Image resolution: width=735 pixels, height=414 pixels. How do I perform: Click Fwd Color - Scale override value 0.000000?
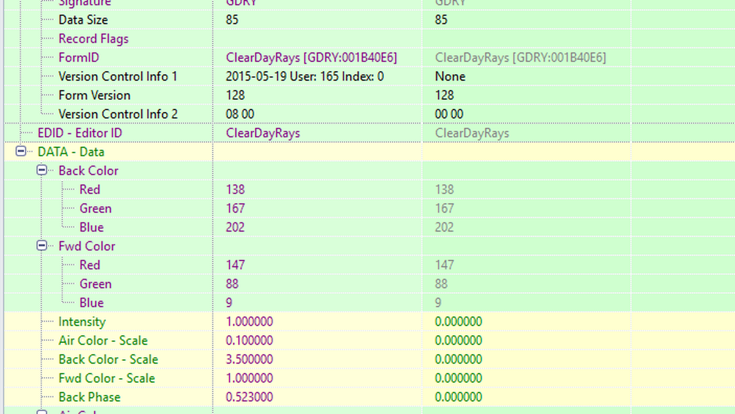458,378
